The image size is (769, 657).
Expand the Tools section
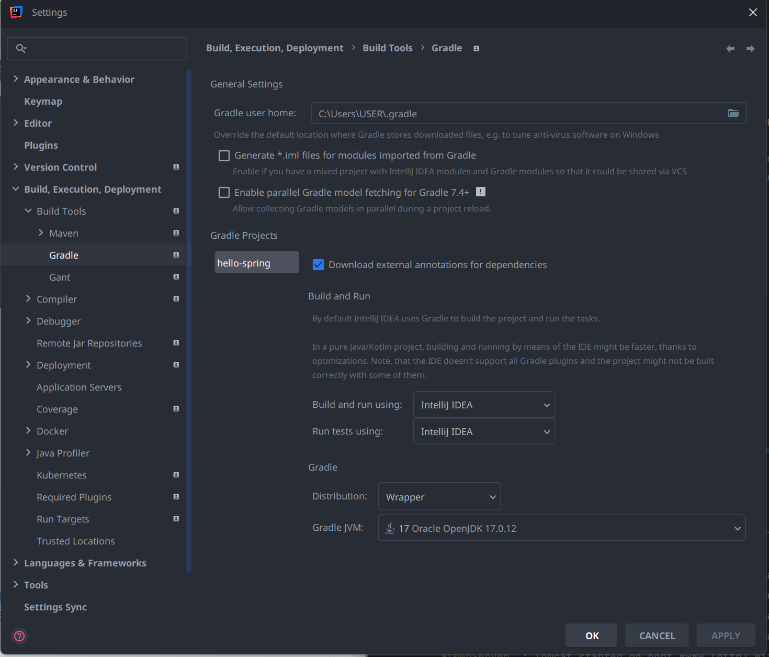coord(15,585)
